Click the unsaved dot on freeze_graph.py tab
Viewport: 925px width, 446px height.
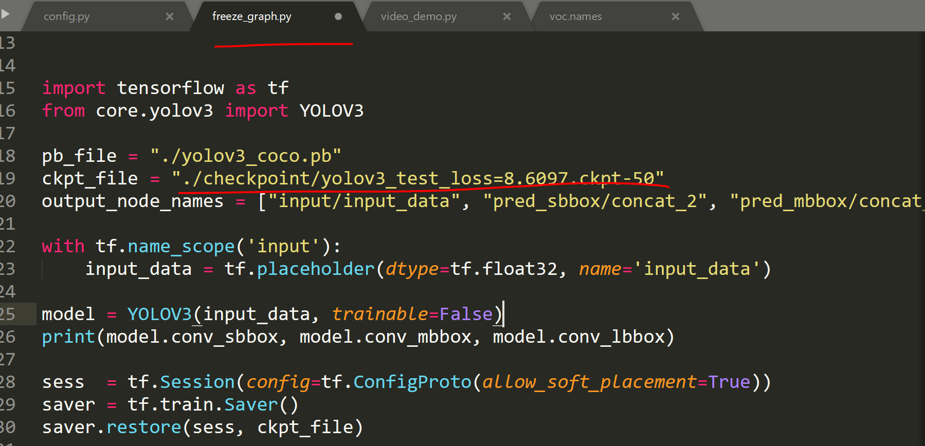click(338, 16)
